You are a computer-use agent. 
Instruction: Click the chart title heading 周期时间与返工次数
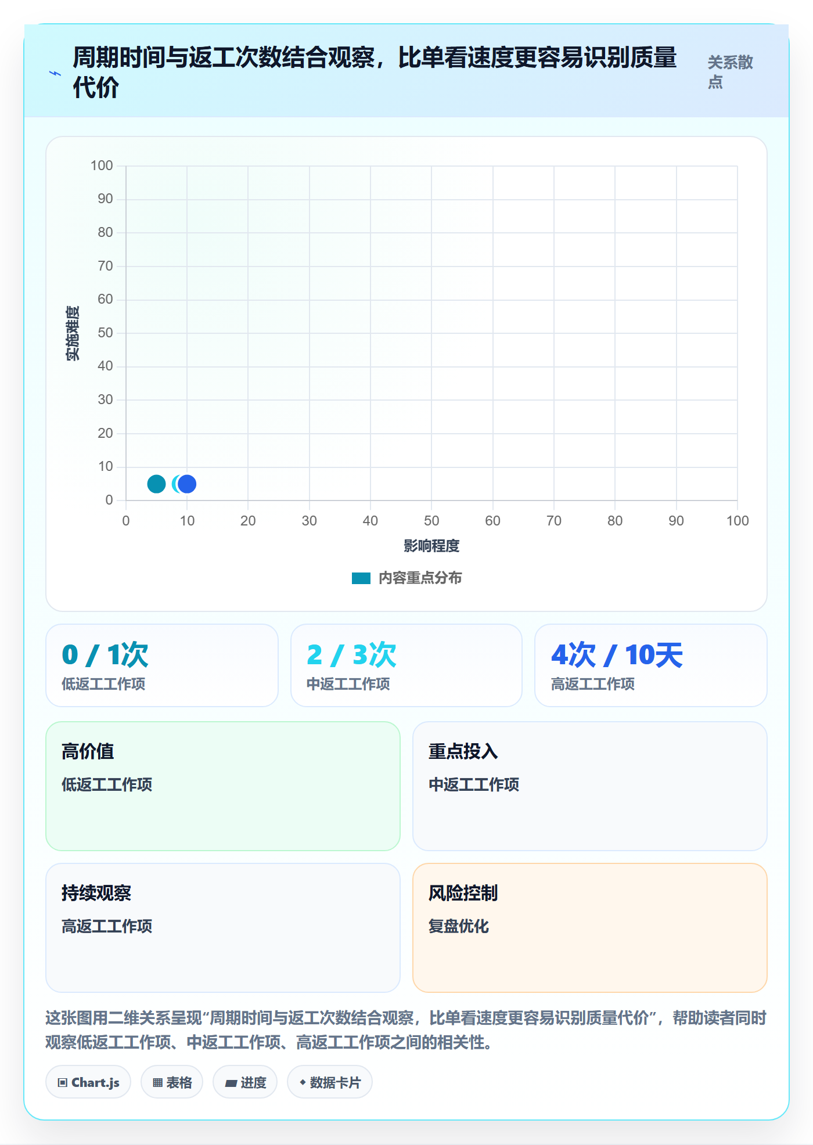pos(375,73)
